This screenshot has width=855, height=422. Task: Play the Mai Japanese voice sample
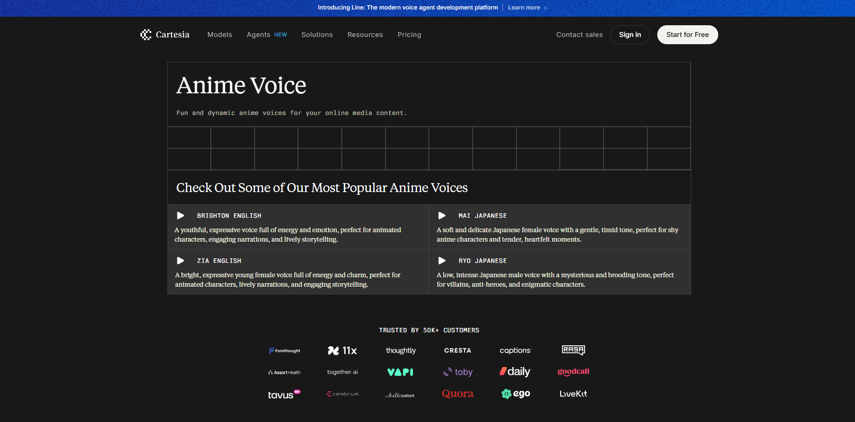coord(441,216)
